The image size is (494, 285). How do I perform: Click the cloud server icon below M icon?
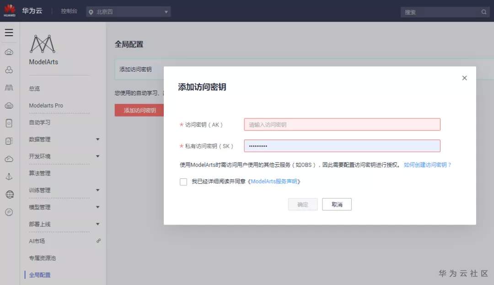pyautogui.click(x=9, y=106)
